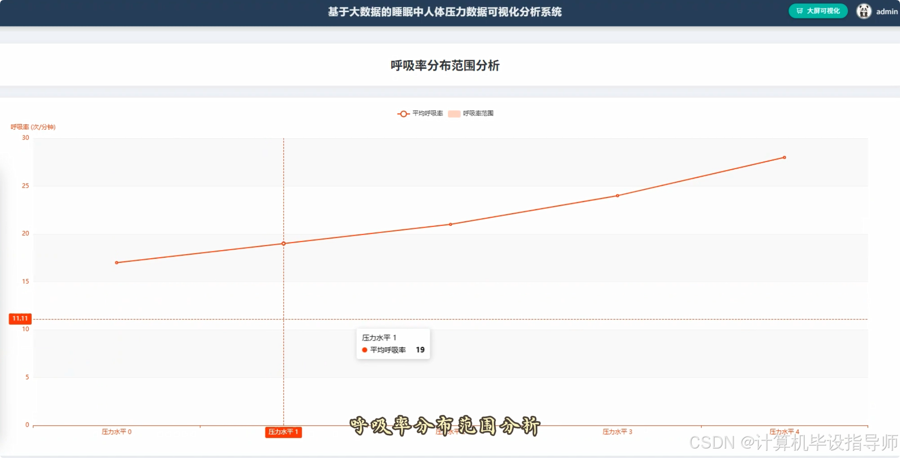Click the tooltip header 压力水平 1
The height and width of the screenshot is (458, 900).
(379, 338)
